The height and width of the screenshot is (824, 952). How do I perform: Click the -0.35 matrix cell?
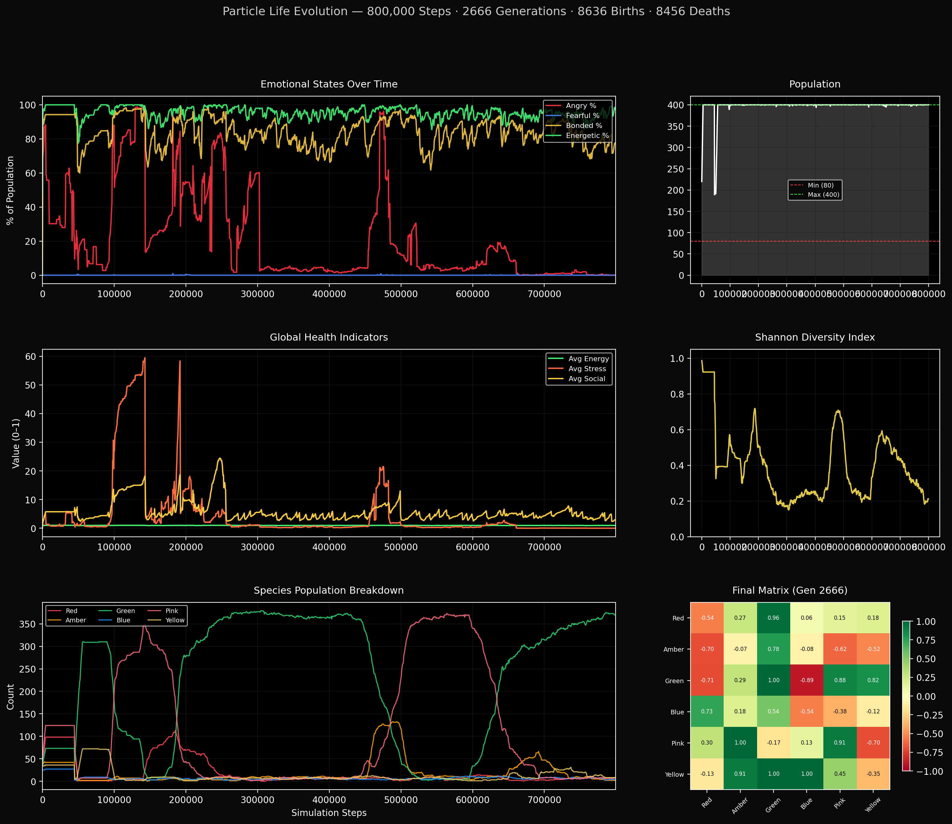(873, 774)
